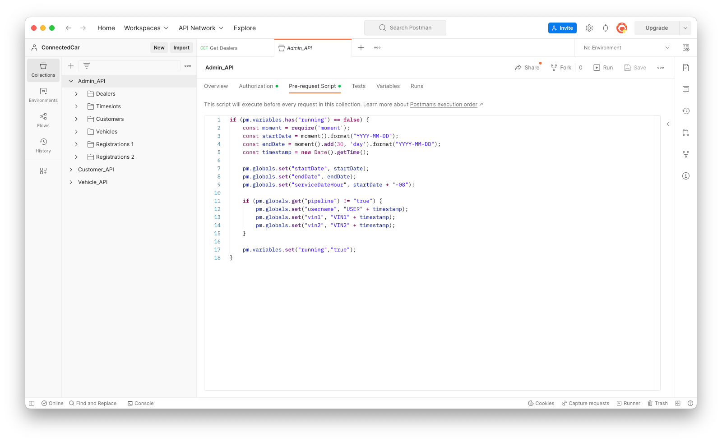Switch to the Runs tab

(x=417, y=86)
